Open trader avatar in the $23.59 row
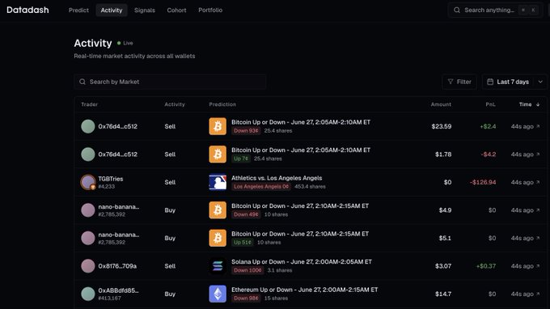Viewport: 550px width, 309px height. (x=87, y=126)
